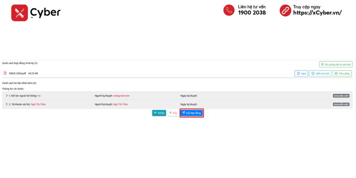
Task: Download the HĐLĐ 2026.pdf via Tải xuống
Action: click(342, 74)
